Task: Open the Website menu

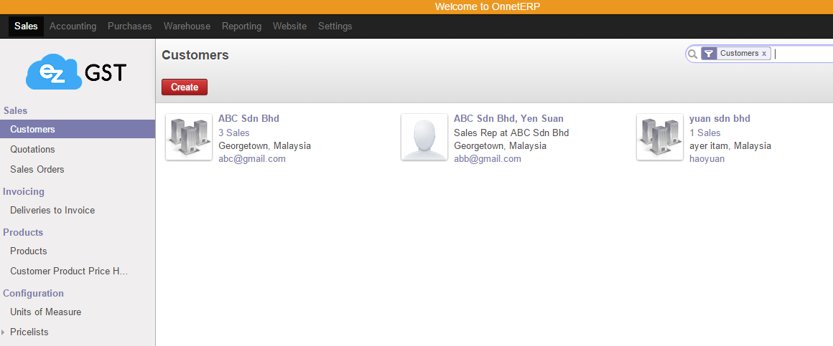Action: coord(289,26)
